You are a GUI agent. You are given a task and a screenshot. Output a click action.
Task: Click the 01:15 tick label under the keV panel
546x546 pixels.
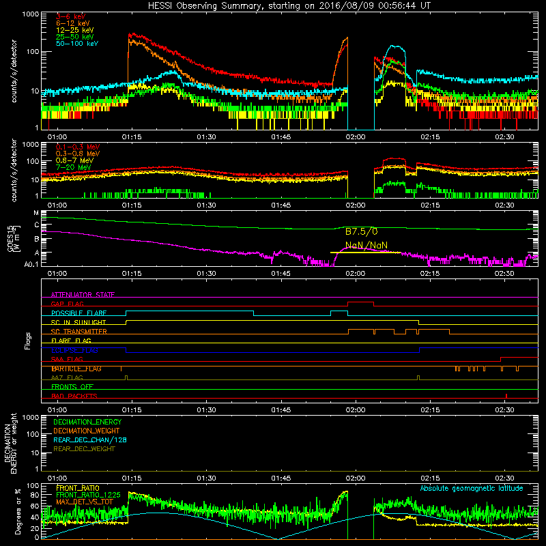tap(132, 137)
